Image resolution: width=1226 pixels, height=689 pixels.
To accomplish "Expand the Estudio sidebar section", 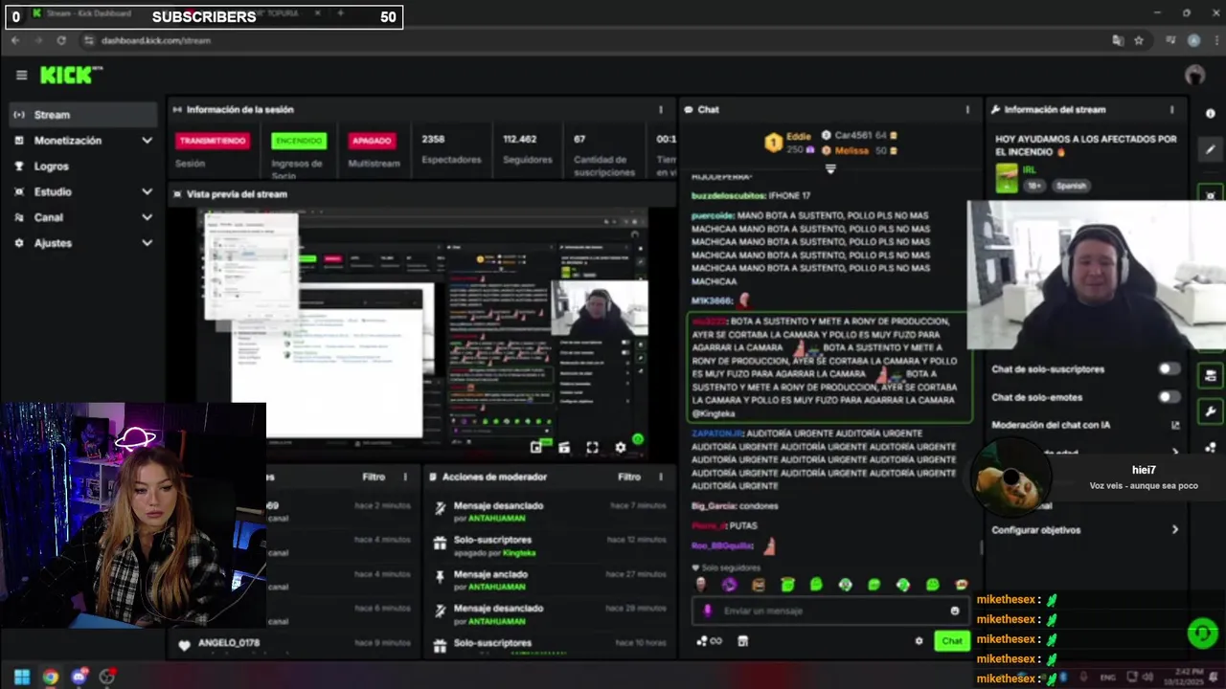I will pos(83,191).
